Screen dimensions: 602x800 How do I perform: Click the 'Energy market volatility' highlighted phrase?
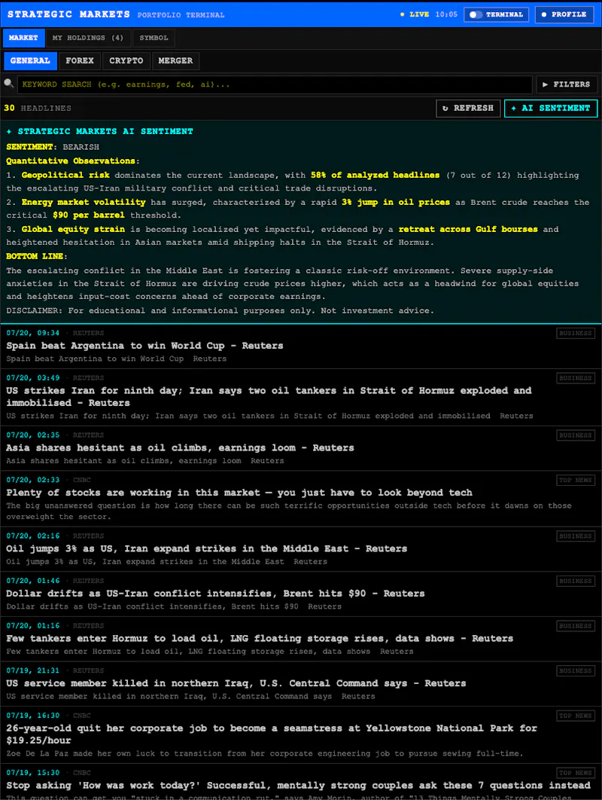pyautogui.click(x=83, y=202)
